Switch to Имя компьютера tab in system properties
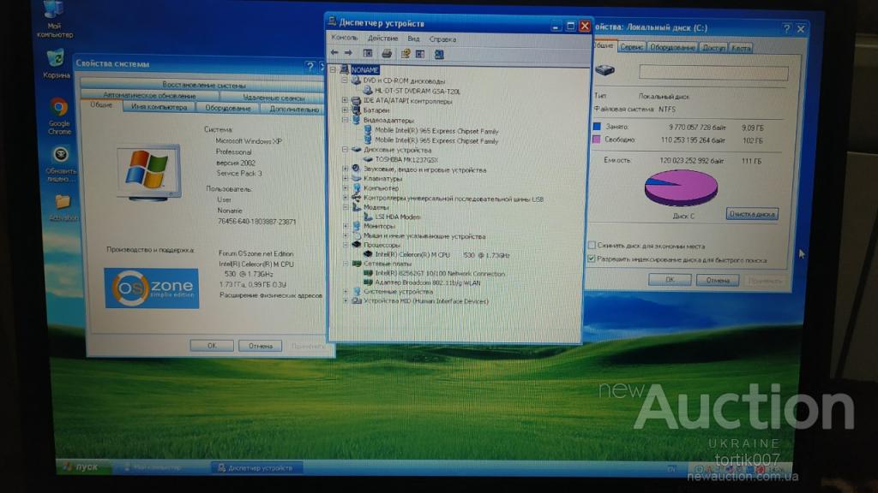 tap(159, 107)
